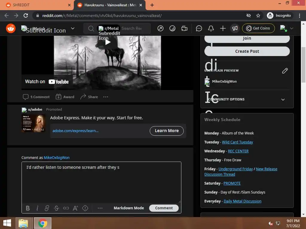Share the post
306x229 pixels.
(89, 97)
